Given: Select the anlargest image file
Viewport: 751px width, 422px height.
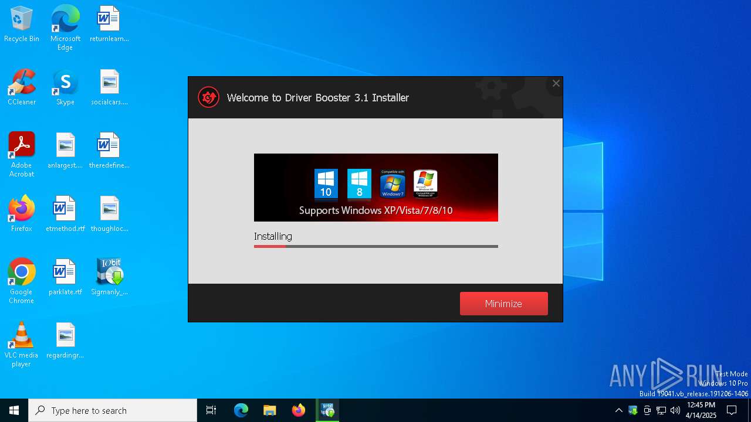Looking at the screenshot, I should click(65, 151).
